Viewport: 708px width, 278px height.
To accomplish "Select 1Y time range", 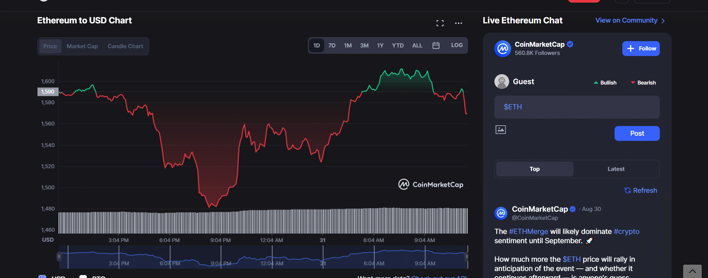I will point(380,45).
